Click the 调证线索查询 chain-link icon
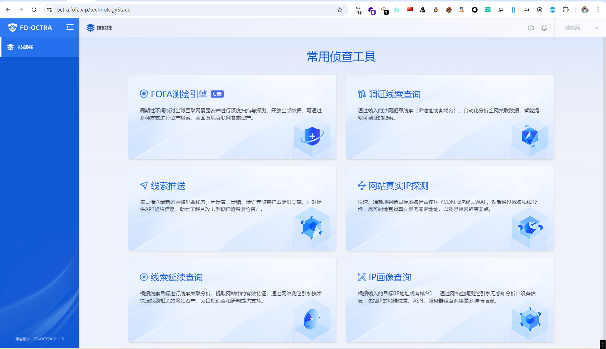 361,94
